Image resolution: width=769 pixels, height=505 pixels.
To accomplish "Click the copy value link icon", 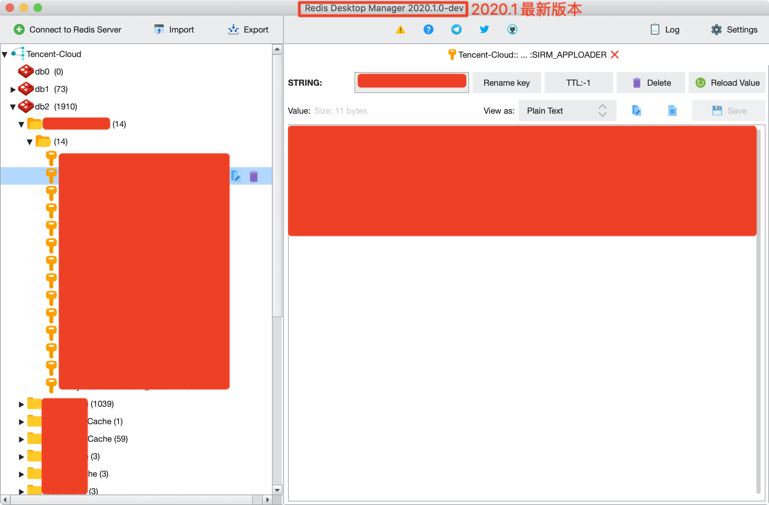I will tap(637, 111).
